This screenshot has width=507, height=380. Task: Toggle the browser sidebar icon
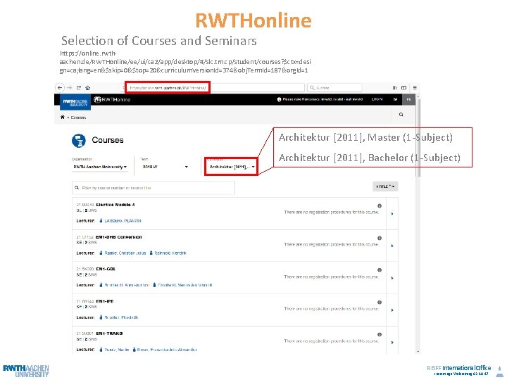(x=404, y=87)
